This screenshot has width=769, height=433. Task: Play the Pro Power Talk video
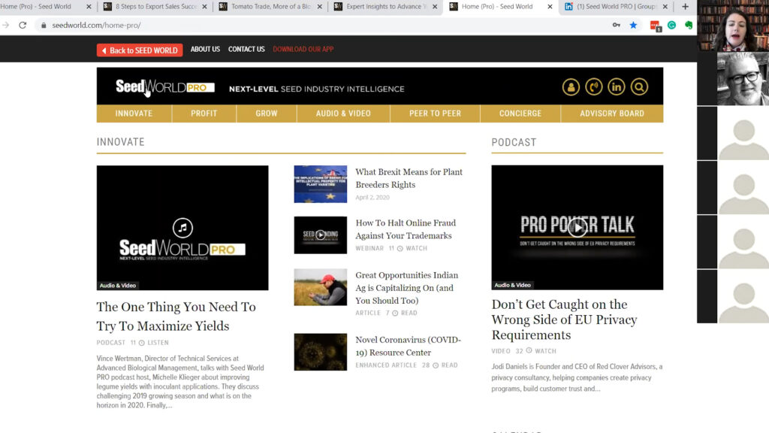coord(577,227)
